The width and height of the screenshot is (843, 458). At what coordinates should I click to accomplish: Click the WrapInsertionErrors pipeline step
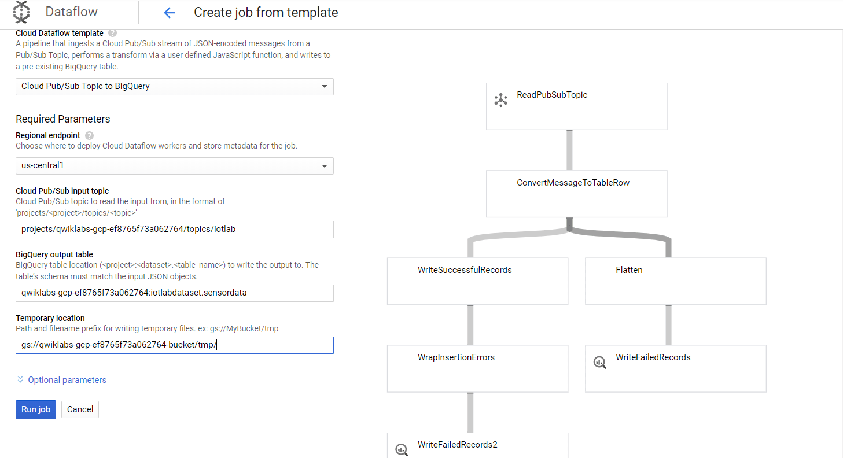[477, 368]
